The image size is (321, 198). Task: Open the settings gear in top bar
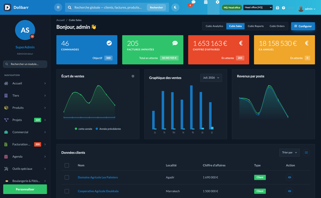tap(217, 2)
